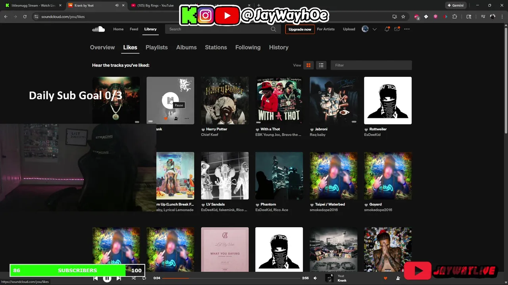The width and height of the screenshot is (508, 285).
Task: Switch to the Overview tab
Action: 102,47
